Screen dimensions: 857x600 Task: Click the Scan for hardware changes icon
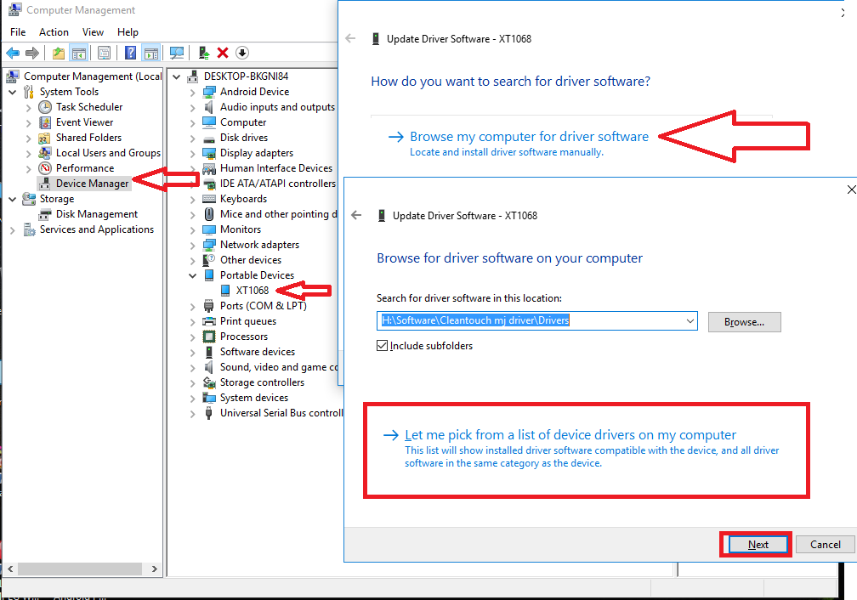[x=176, y=52]
